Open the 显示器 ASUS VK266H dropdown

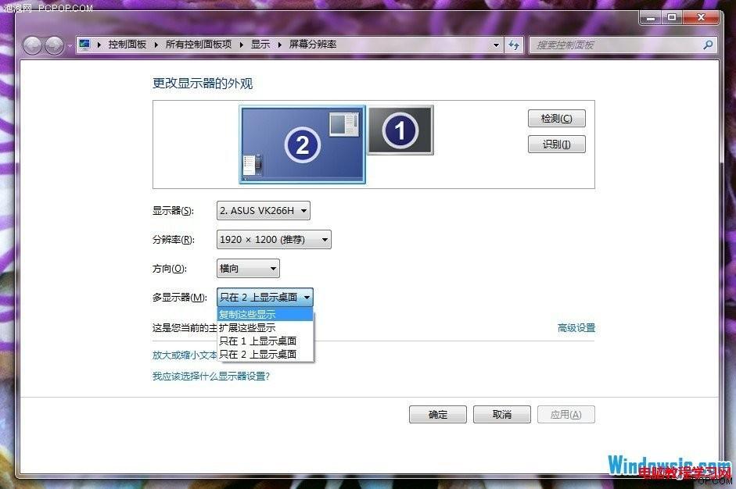[264, 210]
